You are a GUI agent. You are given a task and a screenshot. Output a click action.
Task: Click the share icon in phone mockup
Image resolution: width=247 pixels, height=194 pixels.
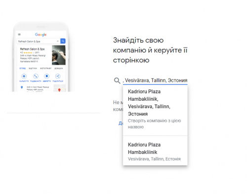point(58,76)
